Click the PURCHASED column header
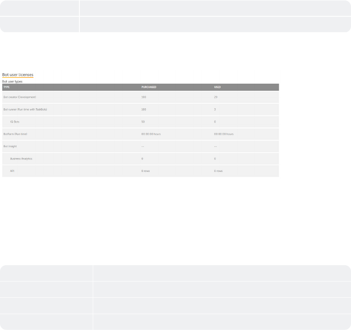Image resolution: width=351 pixels, height=330 pixels. (149, 87)
